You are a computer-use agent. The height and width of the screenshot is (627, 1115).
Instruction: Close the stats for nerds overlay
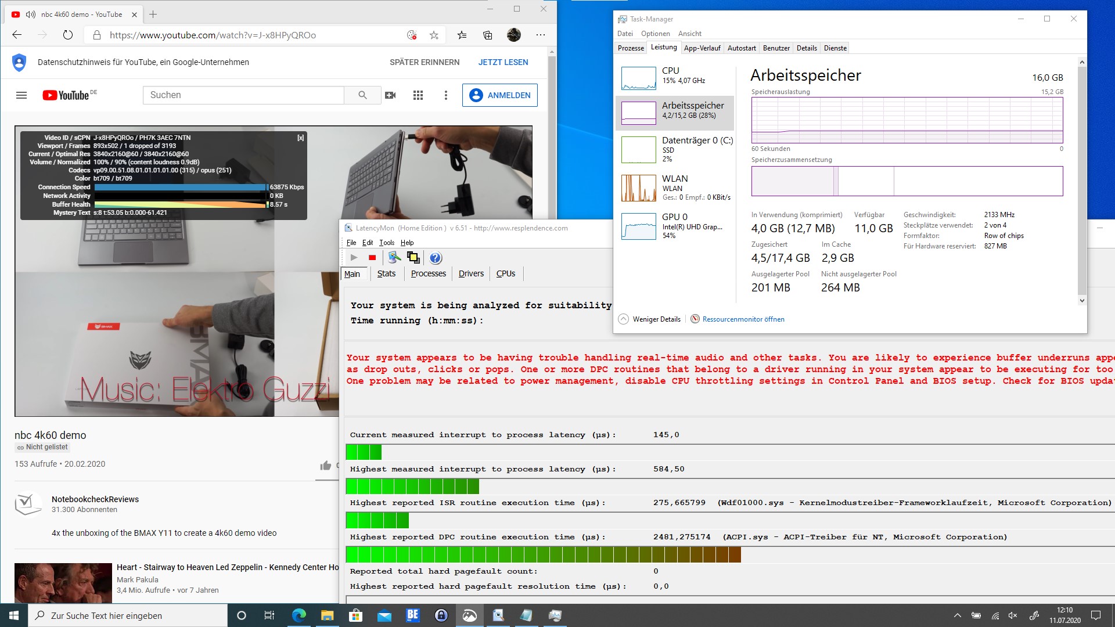tap(300, 138)
